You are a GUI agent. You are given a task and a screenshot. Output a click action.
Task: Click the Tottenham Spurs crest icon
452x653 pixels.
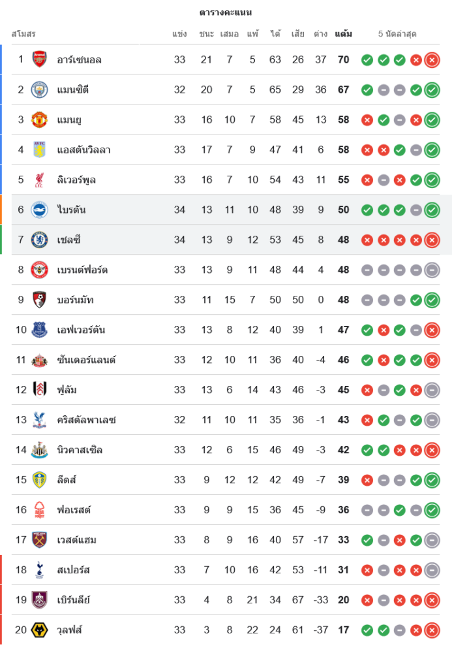[40, 570]
